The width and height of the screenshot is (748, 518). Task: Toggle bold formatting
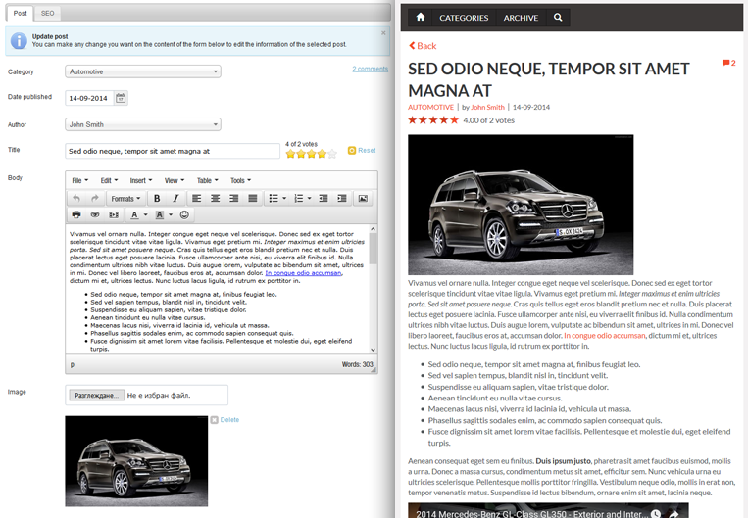[x=157, y=198]
